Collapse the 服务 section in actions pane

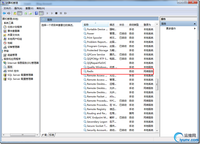(x=194, y=24)
